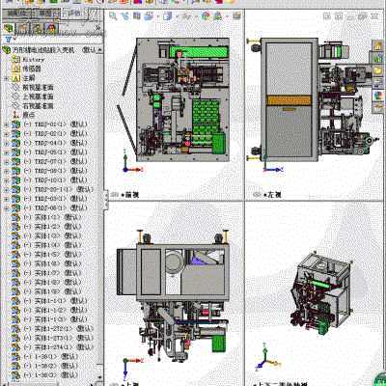
Task: Expand the TBDJ-02<1> subassembly
Action: (6, 134)
